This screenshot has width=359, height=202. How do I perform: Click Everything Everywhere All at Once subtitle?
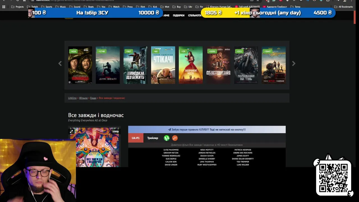tap(88, 121)
